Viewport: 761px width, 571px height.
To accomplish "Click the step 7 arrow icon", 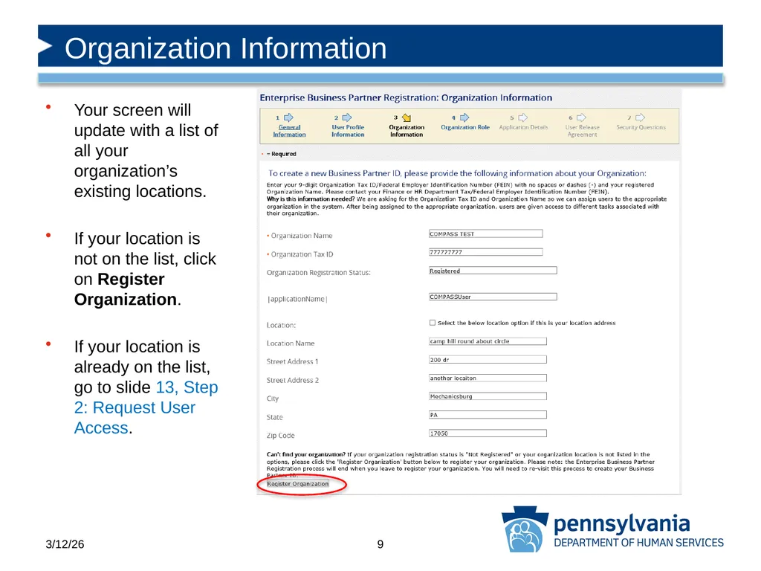I will [x=640, y=117].
